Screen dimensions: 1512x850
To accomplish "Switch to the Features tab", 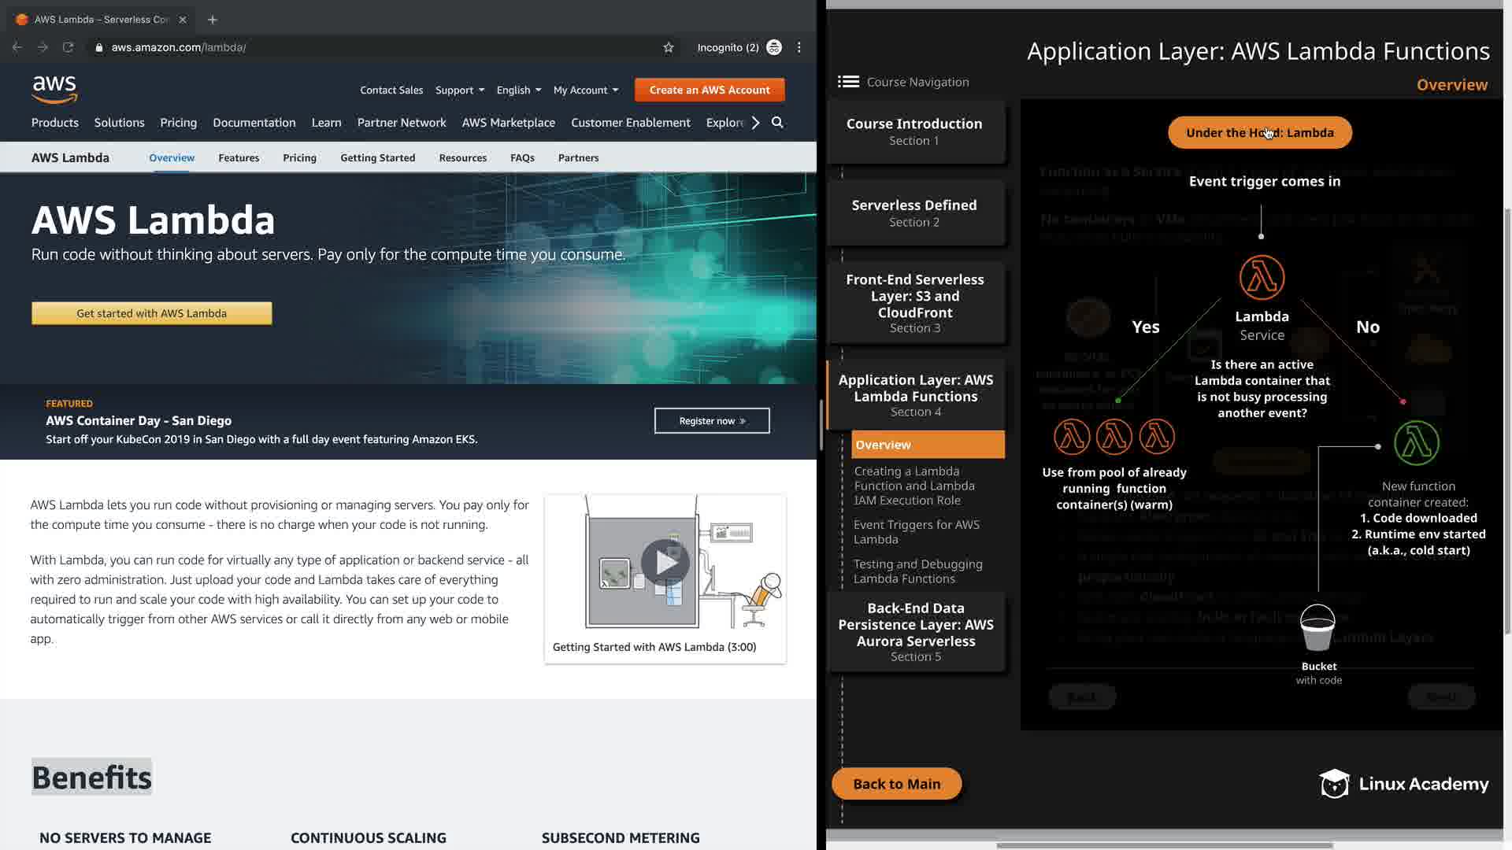I will point(239,158).
